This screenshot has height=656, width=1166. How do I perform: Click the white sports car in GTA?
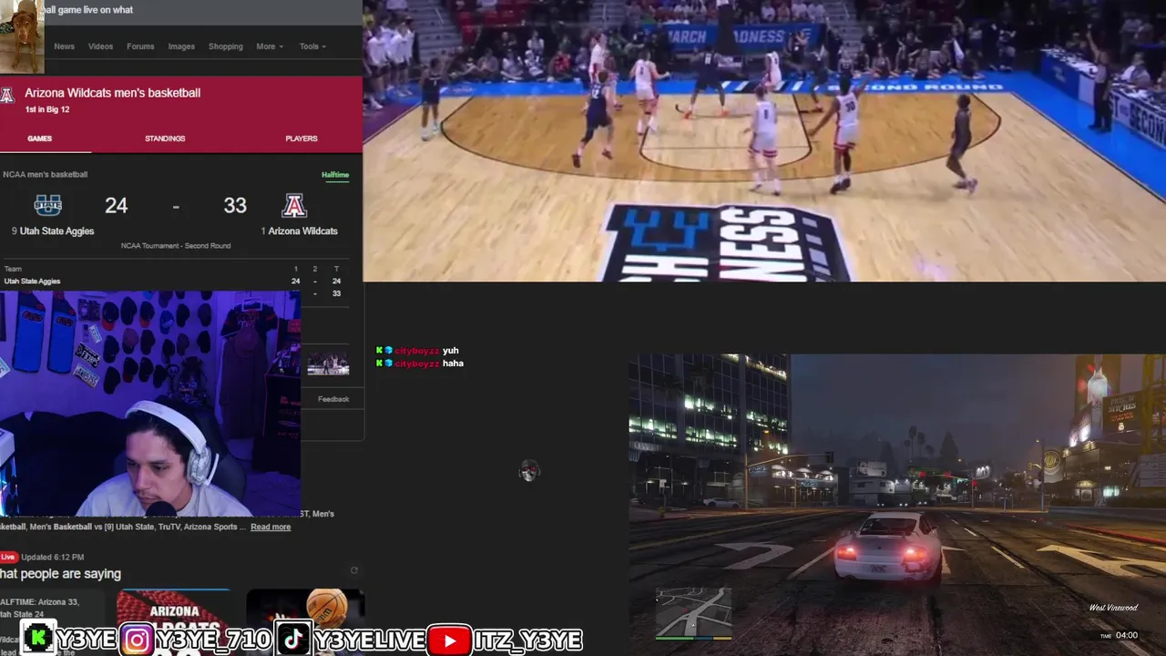(887, 547)
